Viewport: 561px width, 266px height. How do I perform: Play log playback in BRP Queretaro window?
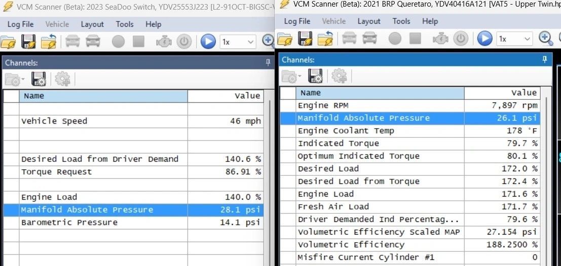click(485, 39)
